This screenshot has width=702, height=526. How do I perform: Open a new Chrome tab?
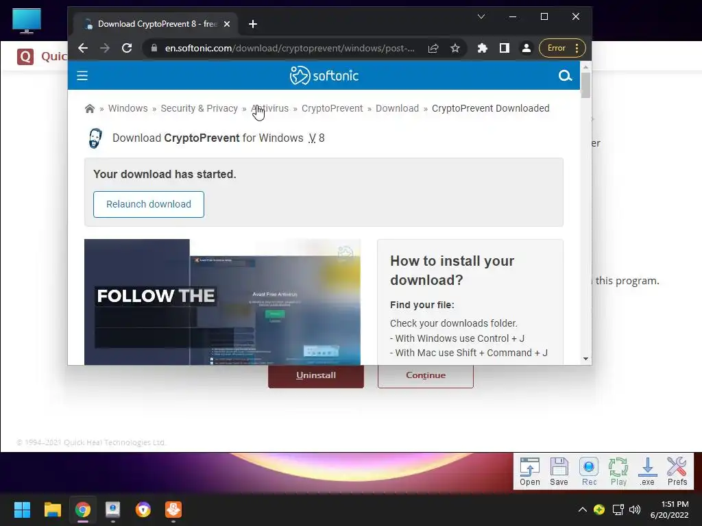[253, 24]
